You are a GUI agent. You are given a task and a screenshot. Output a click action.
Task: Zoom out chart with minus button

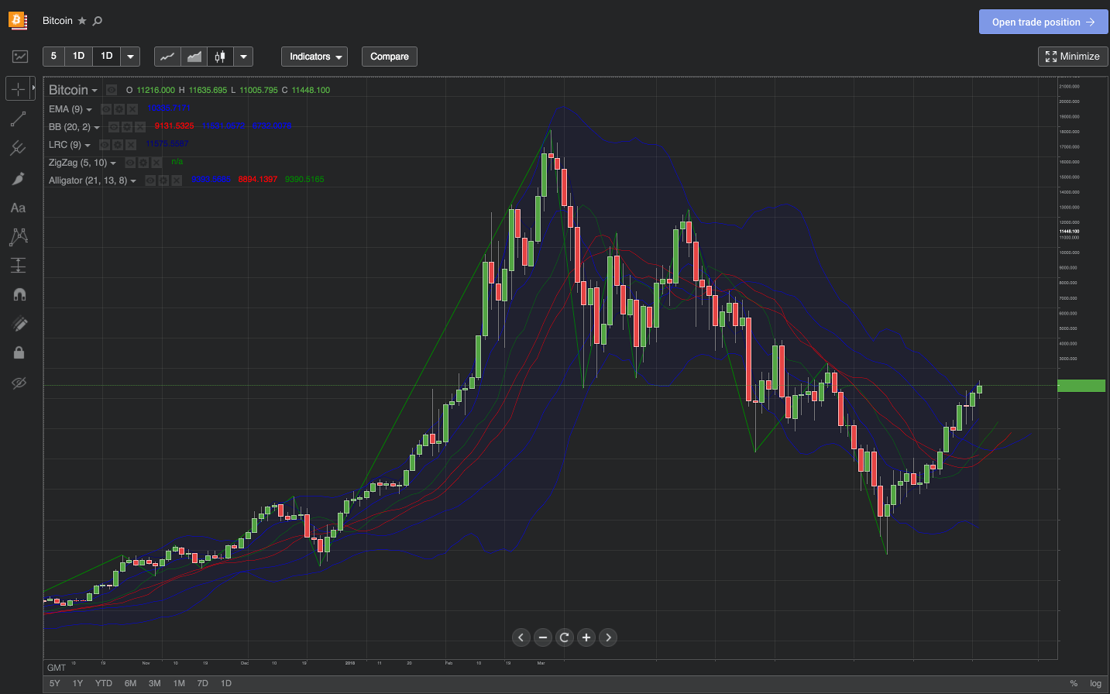pyautogui.click(x=543, y=637)
